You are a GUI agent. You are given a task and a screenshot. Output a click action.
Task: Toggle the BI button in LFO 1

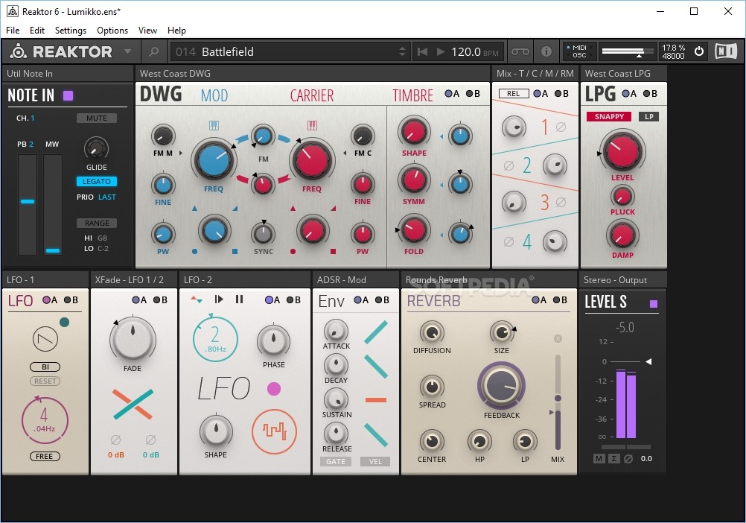[45, 367]
